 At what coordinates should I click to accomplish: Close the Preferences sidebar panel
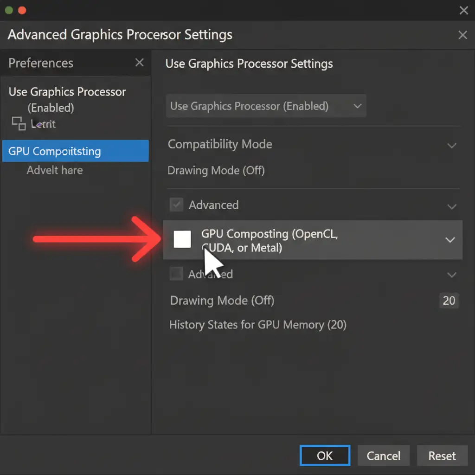139,63
